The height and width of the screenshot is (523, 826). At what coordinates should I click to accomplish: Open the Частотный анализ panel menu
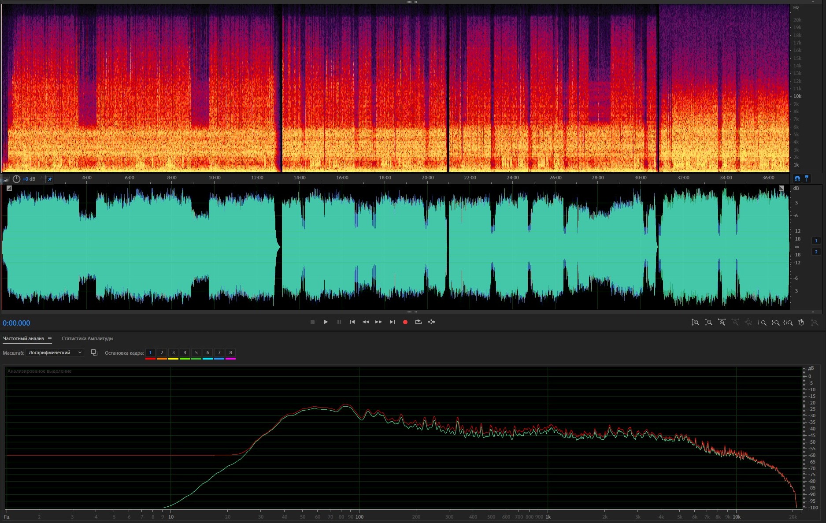(x=50, y=339)
